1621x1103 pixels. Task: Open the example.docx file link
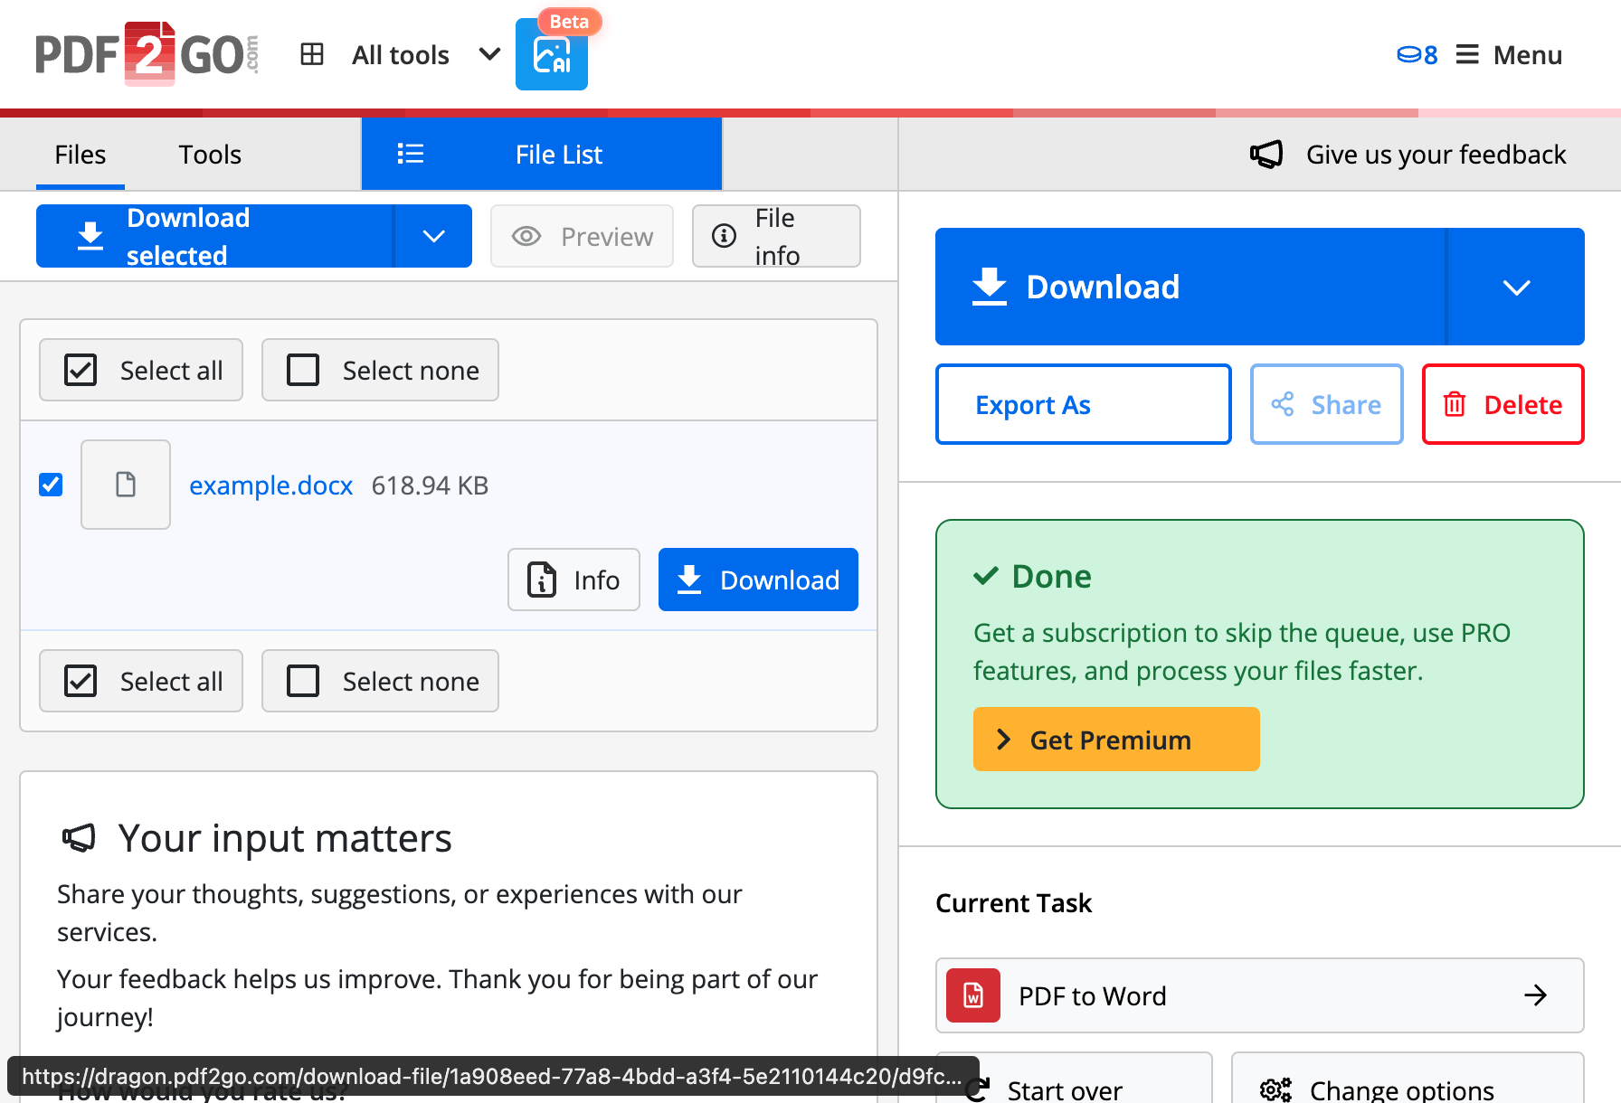point(270,486)
